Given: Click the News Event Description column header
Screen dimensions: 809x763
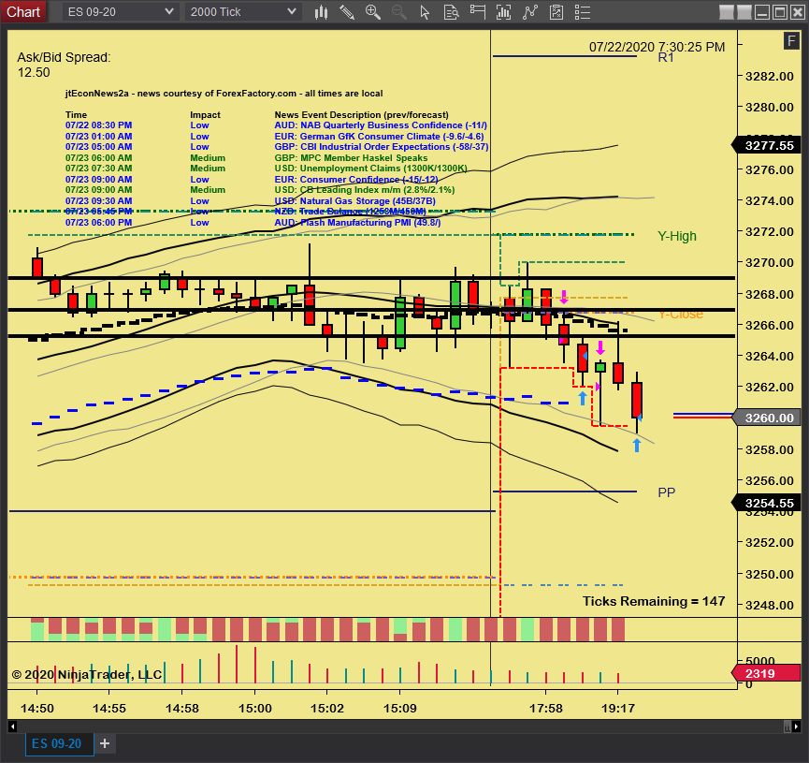Looking at the screenshot, I should 362,114.
